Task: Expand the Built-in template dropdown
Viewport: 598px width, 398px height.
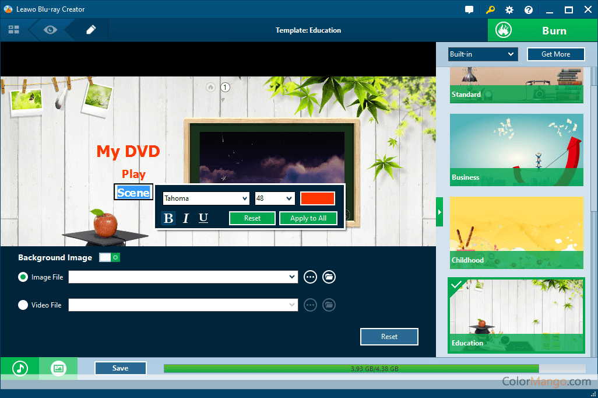Action: coord(483,54)
